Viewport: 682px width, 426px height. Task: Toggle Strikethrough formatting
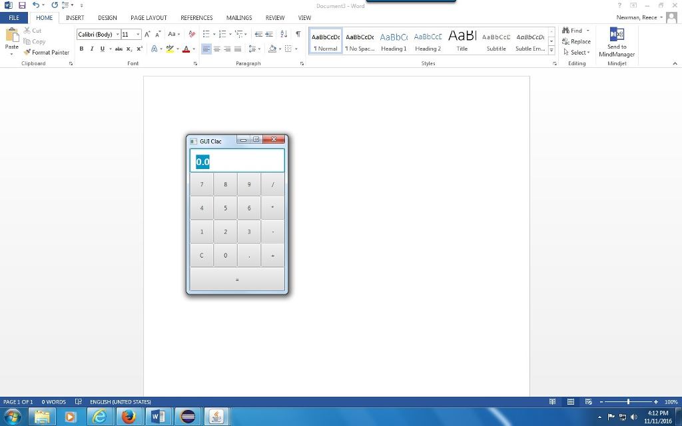point(119,49)
